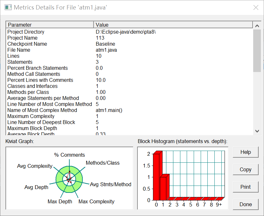264x216 pixels.
Task: Select Line Number of Deepest Block row
Action: 130,122
